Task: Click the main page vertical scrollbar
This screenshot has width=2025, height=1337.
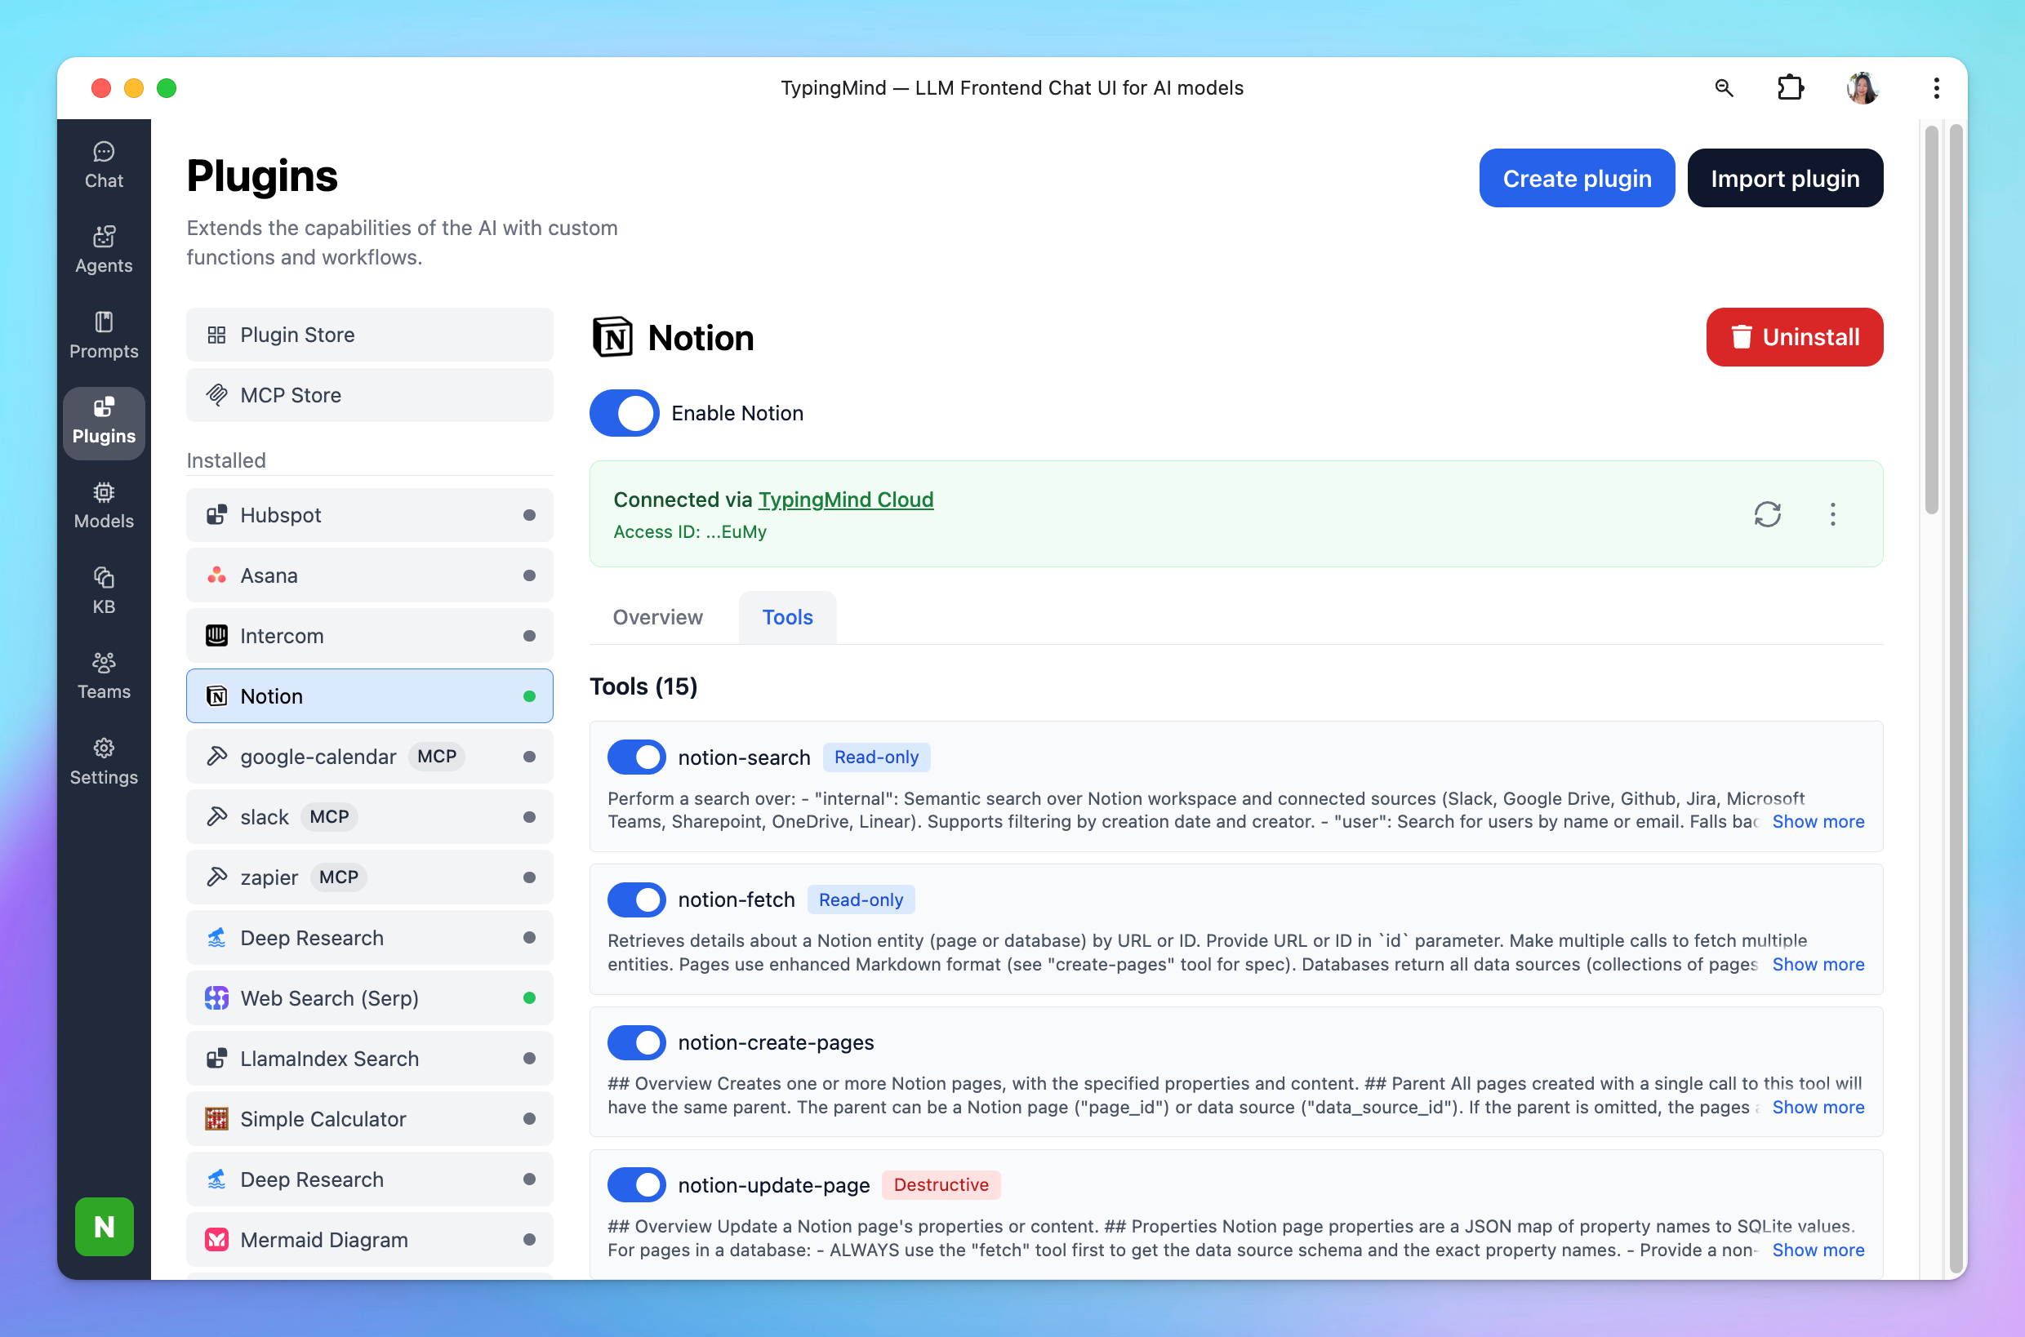Action: coord(1931,320)
